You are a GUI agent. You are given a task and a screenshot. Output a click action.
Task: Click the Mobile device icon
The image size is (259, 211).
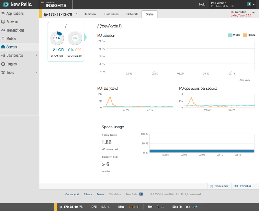3,38
